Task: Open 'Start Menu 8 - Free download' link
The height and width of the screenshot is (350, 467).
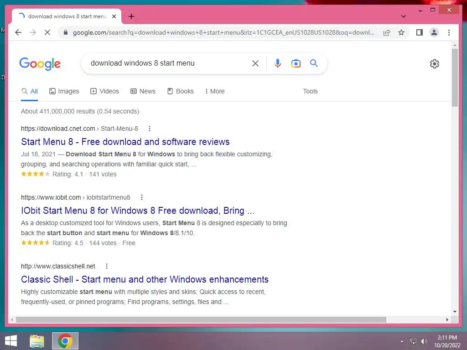Action: 125,142
